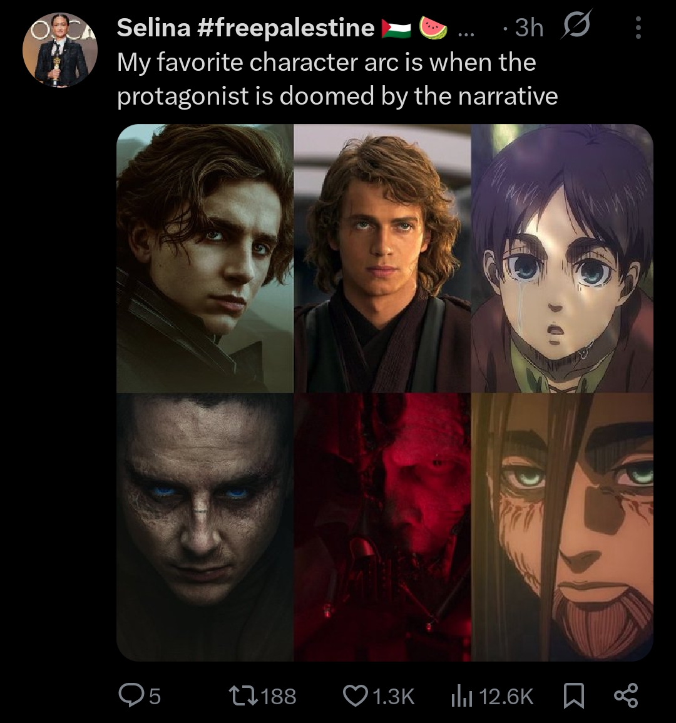Open the bottom-left blue-eyed face image

click(x=205, y=526)
